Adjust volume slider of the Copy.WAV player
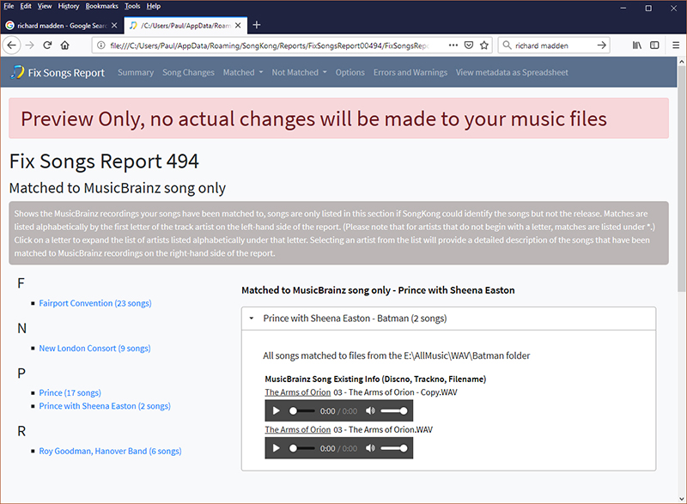 (394, 410)
